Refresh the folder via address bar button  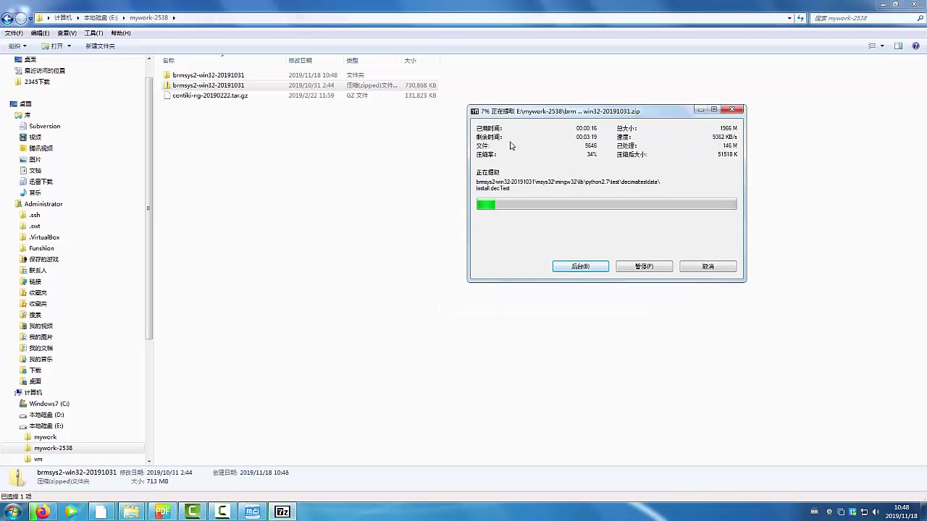pos(801,18)
